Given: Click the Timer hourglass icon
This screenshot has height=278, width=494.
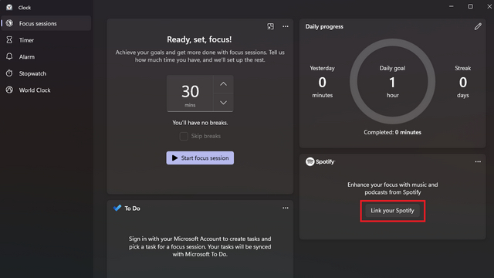Looking at the screenshot, I should [x=9, y=40].
